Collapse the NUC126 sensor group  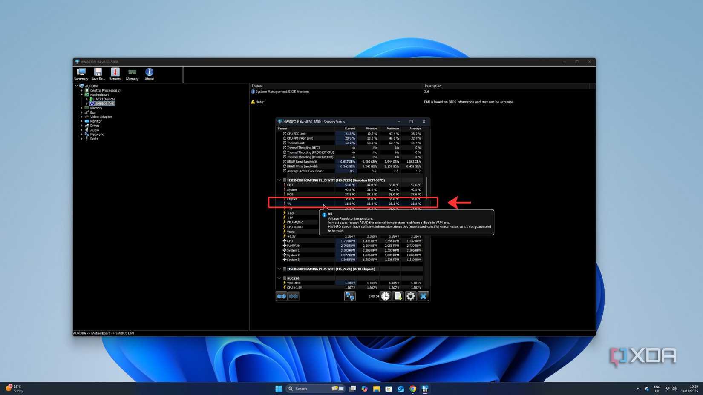[x=279, y=278]
